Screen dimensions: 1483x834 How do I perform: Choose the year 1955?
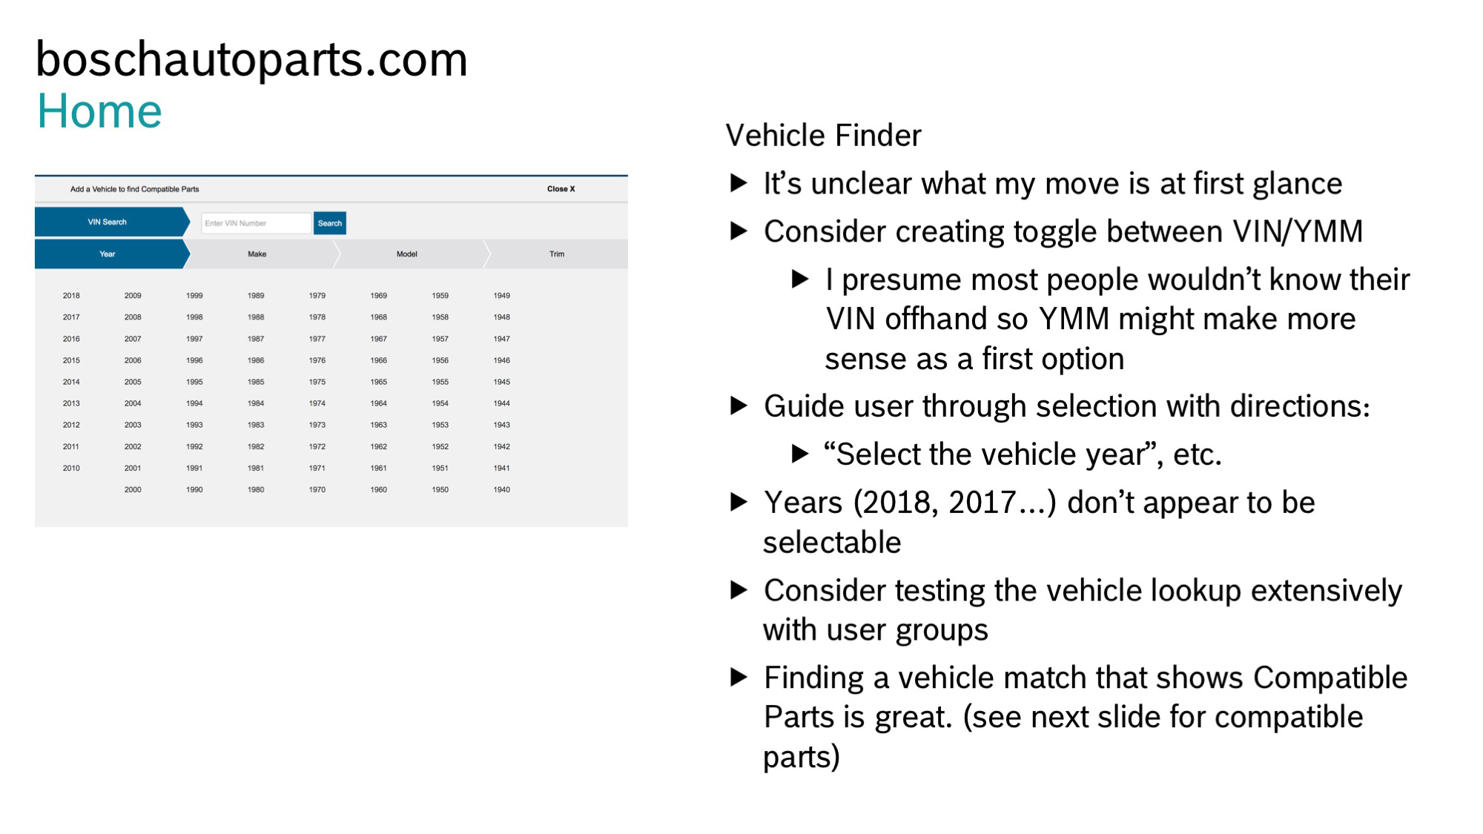point(440,383)
